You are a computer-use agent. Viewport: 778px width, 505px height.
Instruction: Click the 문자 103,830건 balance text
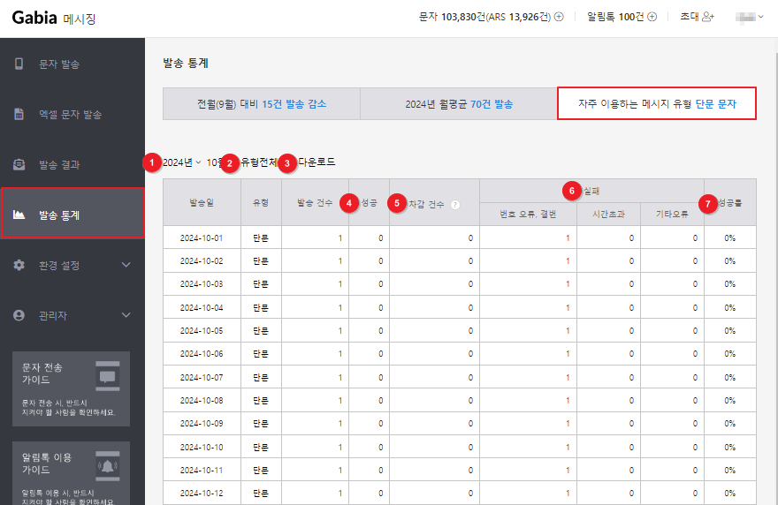(x=484, y=17)
